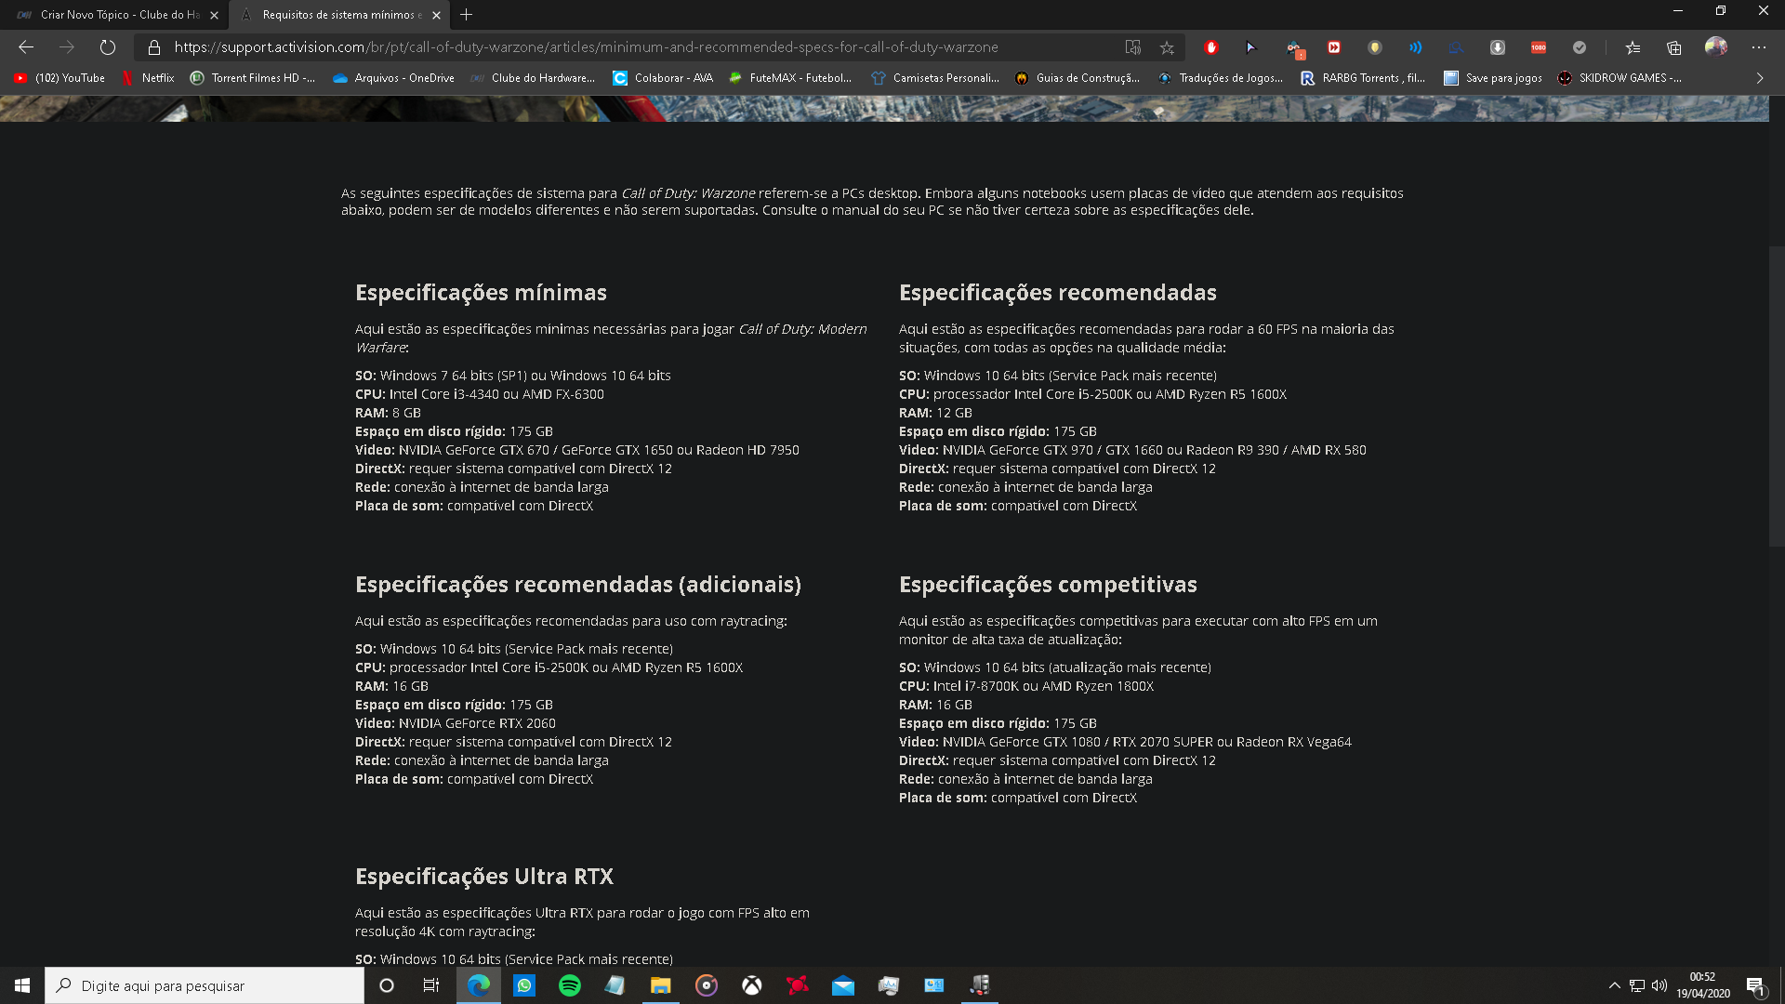Go back to the previous page
The width and height of the screenshot is (1785, 1004).
click(x=26, y=47)
